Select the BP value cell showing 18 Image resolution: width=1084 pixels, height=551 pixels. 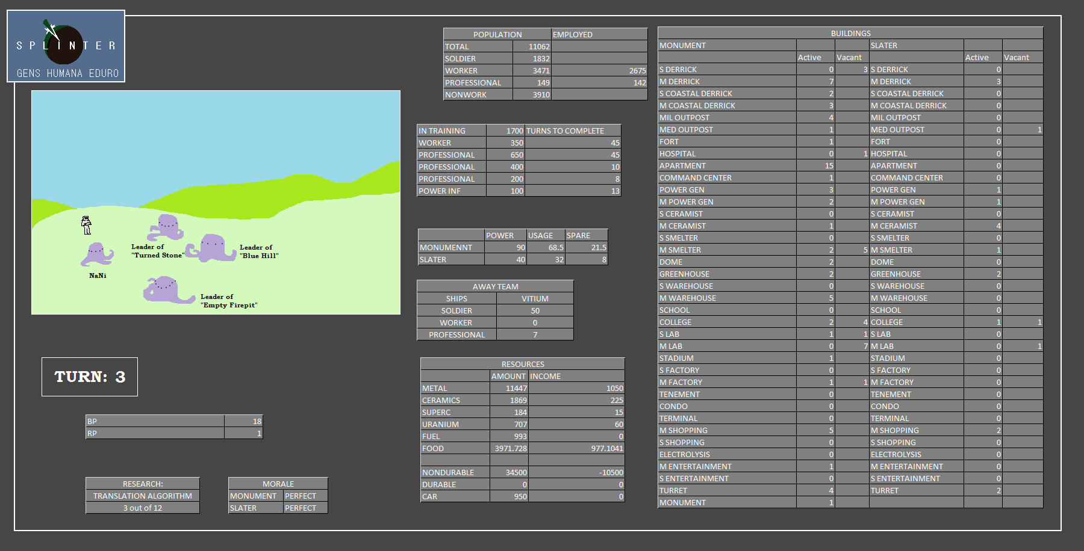coord(243,421)
